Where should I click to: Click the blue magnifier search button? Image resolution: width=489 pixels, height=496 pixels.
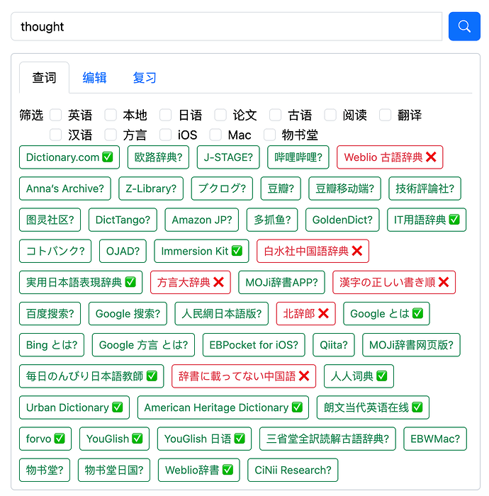464,26
